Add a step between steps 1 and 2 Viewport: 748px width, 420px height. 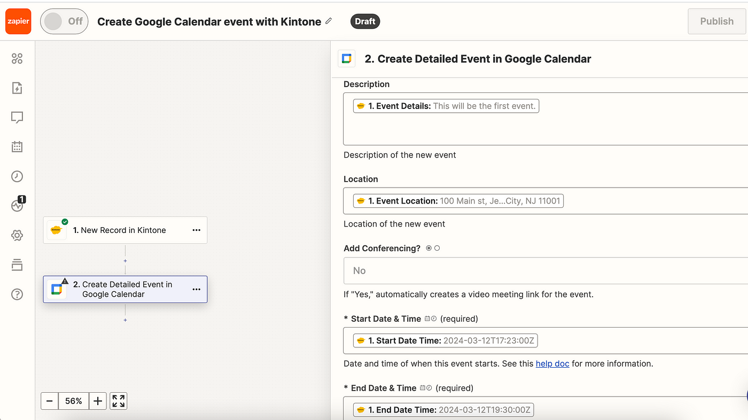[125, 261]
